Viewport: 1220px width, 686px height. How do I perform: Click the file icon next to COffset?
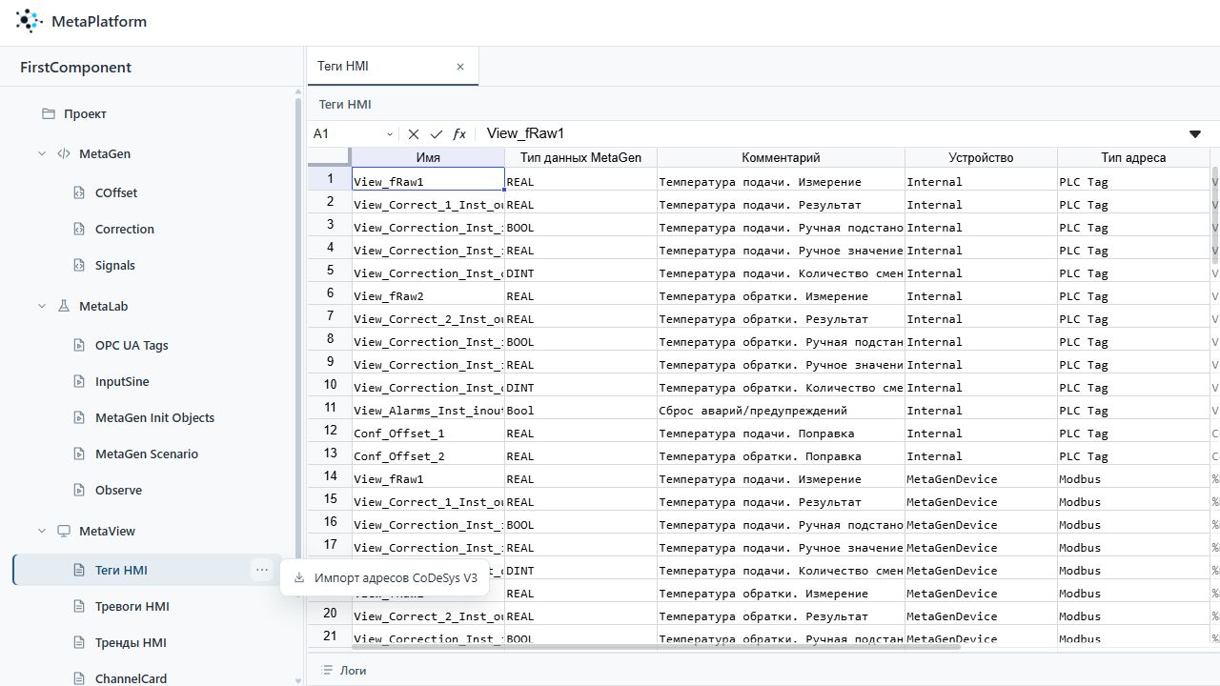tap(80, 193)
